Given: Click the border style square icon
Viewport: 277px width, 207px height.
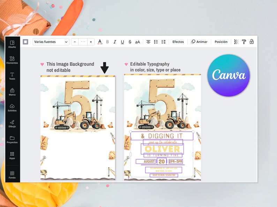Looking at the screenshot, I should pyautogui.click(x=25, y=42).
